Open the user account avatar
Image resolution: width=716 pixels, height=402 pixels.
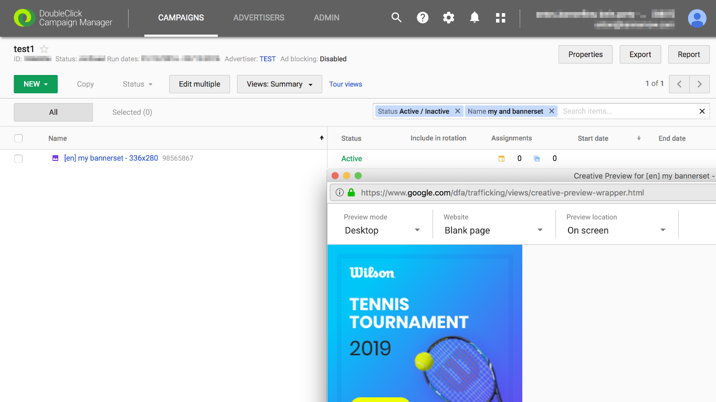tap(697, 18)
